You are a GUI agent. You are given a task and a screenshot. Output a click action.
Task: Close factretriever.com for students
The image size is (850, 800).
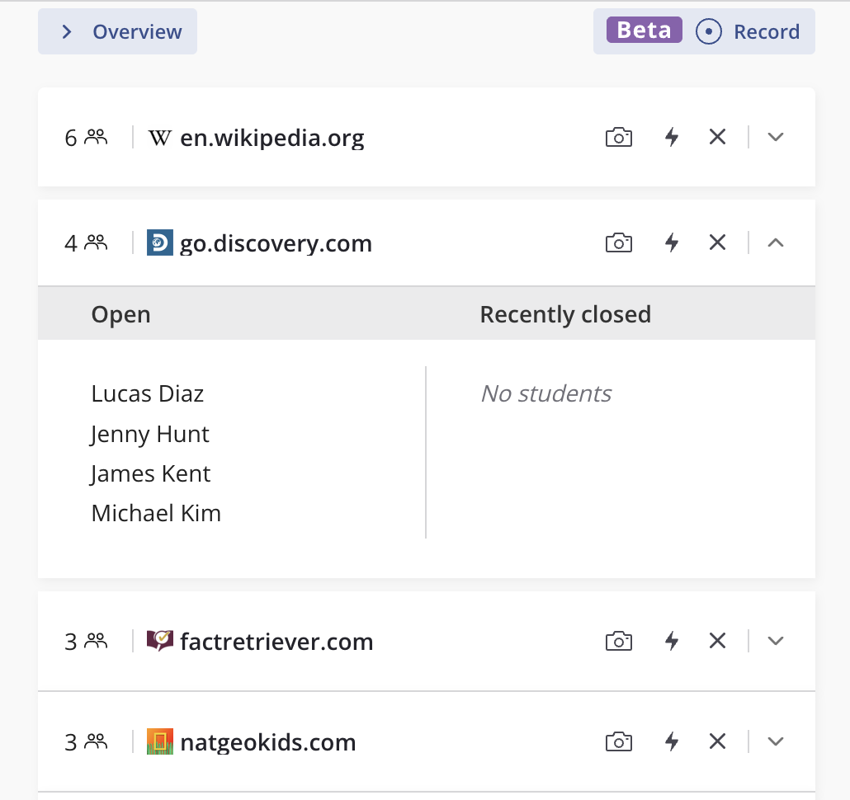[717, 641]
